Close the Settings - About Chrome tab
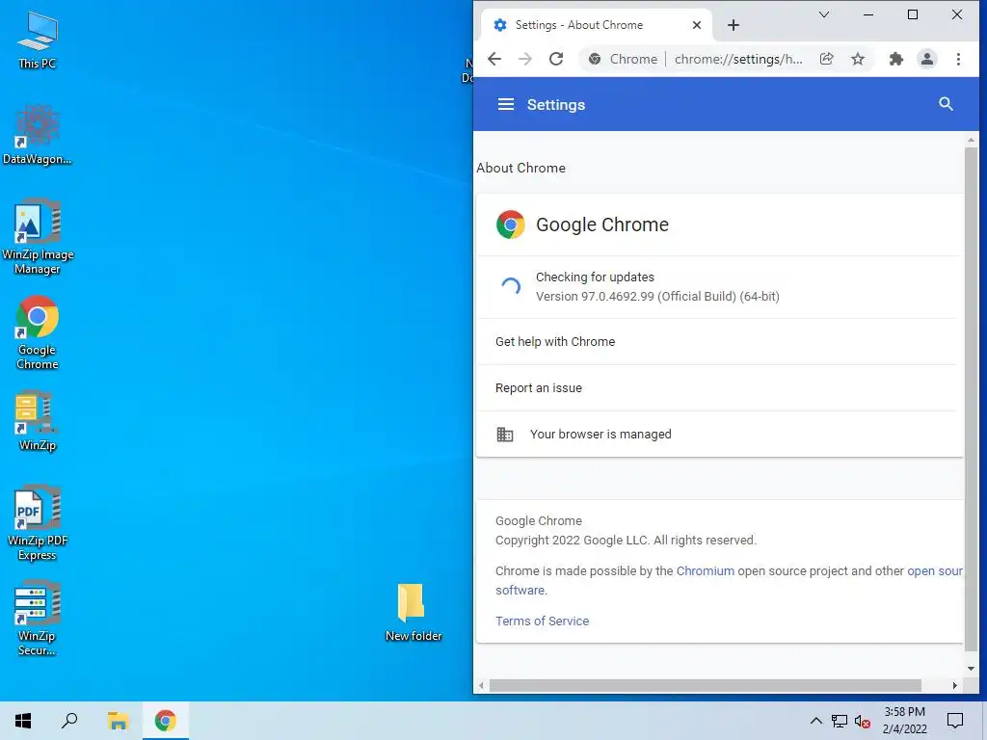This screenshot has height=740, width=987. tap(697, 25)
